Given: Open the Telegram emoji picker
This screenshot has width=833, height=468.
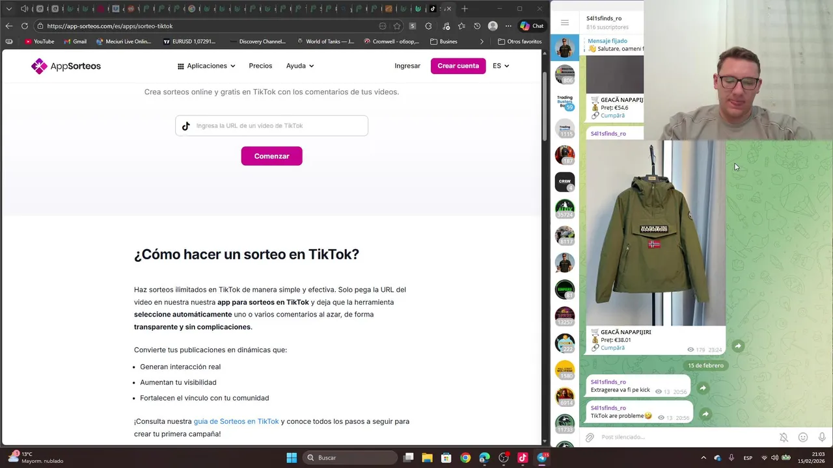Looking at the screenshot, I should coord(803,437).
